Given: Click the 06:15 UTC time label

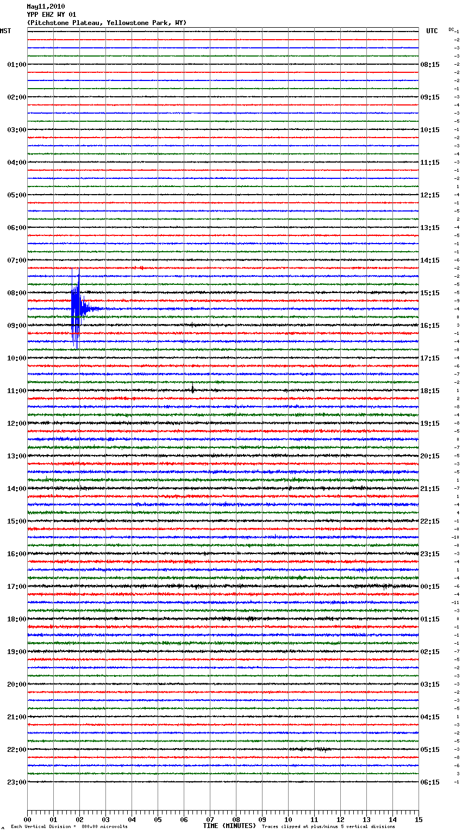Looking at the screenshot, I should [430, 782].
